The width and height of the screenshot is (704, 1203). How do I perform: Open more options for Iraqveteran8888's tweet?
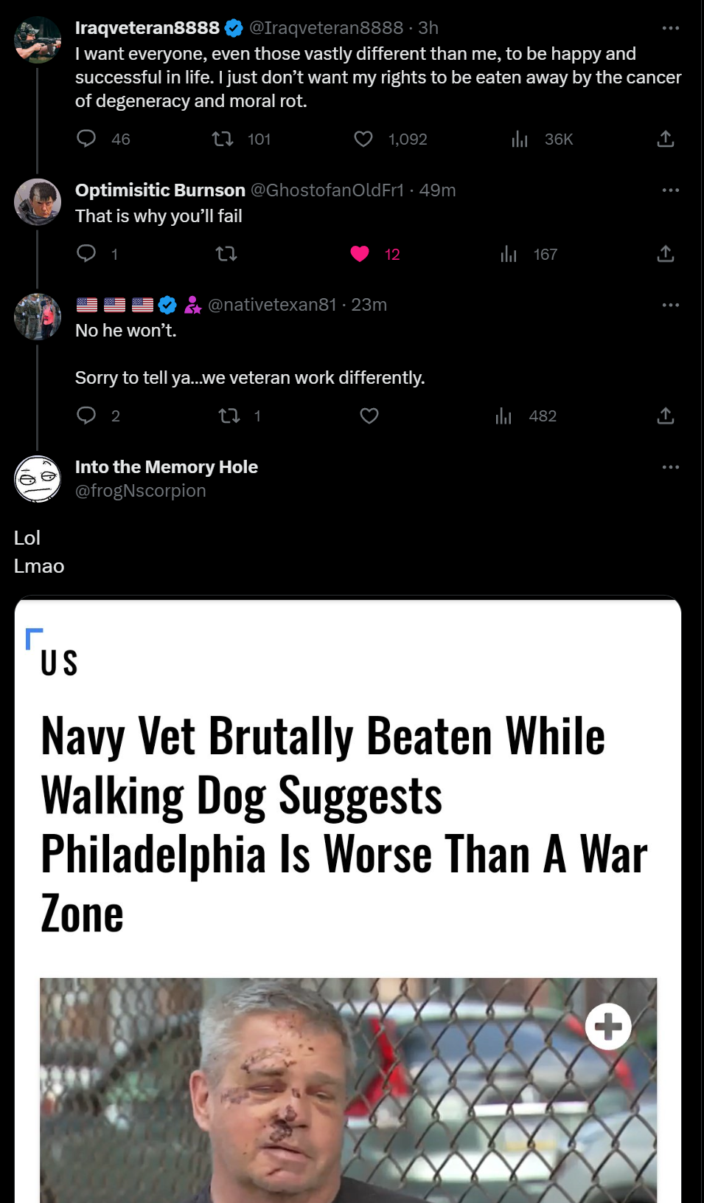coord(670,28)
